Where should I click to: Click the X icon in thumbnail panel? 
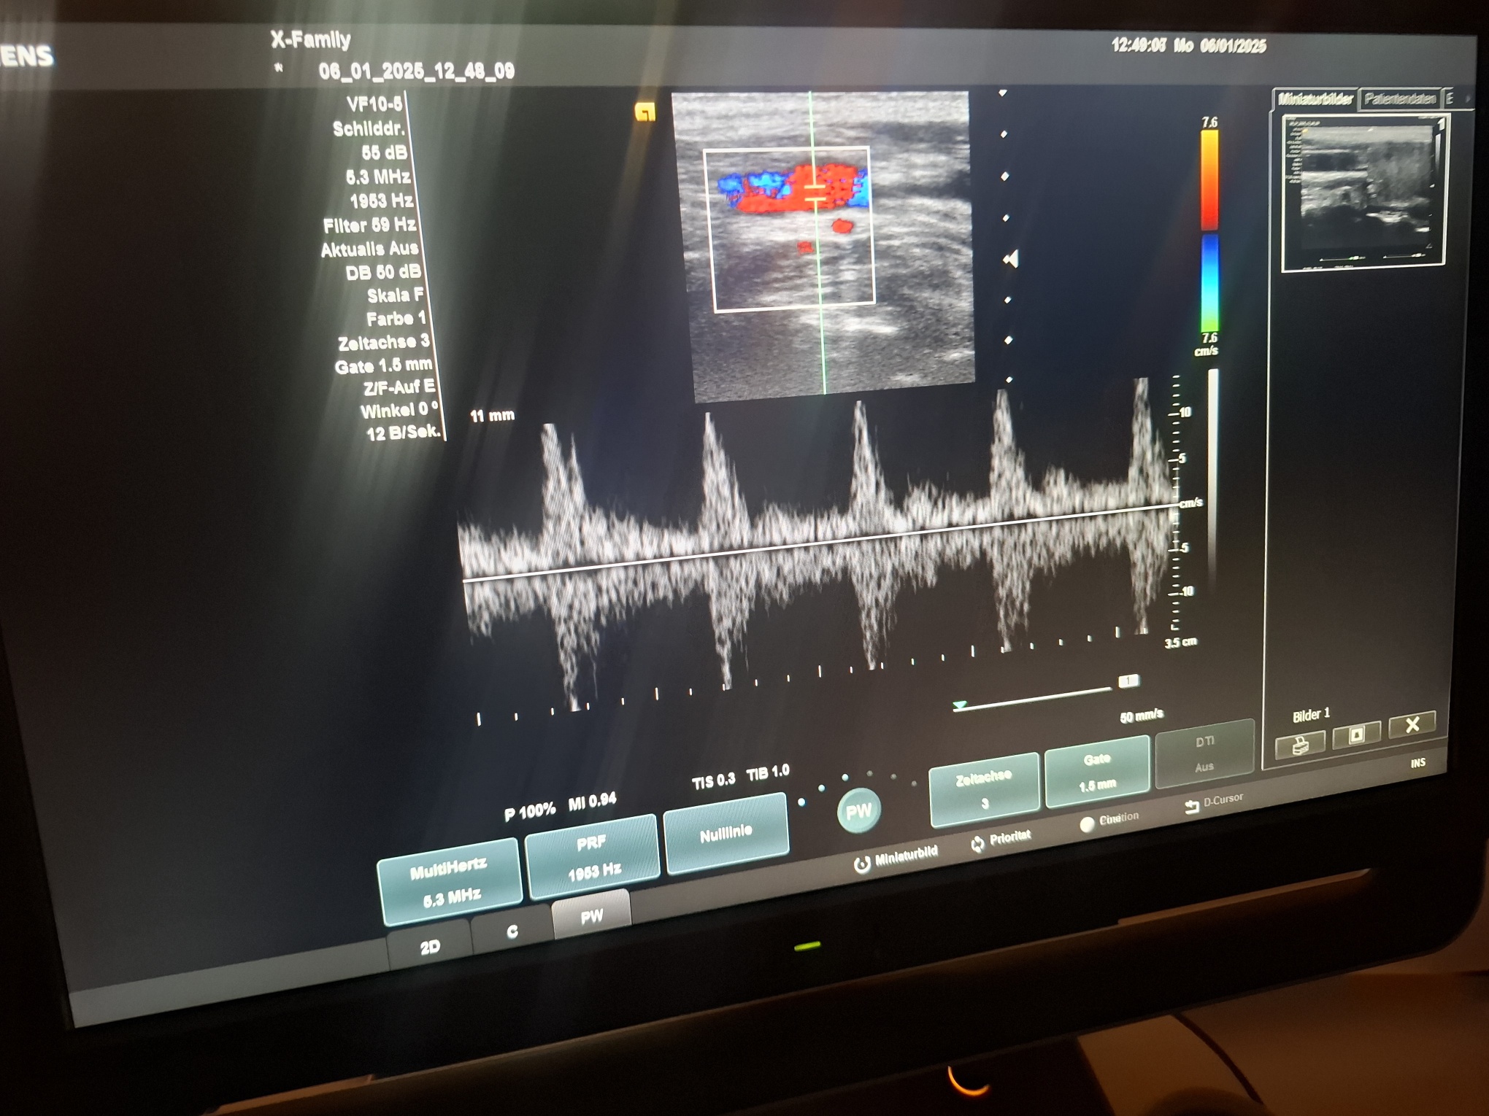1412,724
